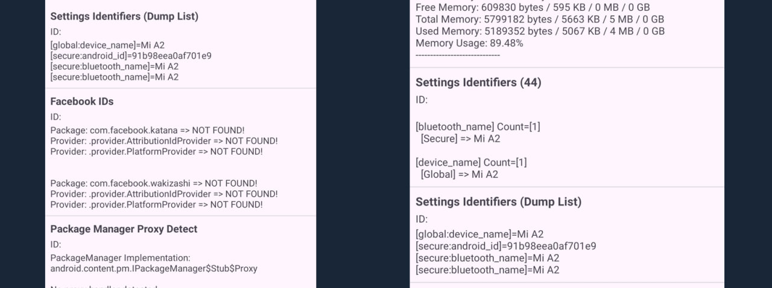Select the com.facebook.wakizashi package line

154,183
